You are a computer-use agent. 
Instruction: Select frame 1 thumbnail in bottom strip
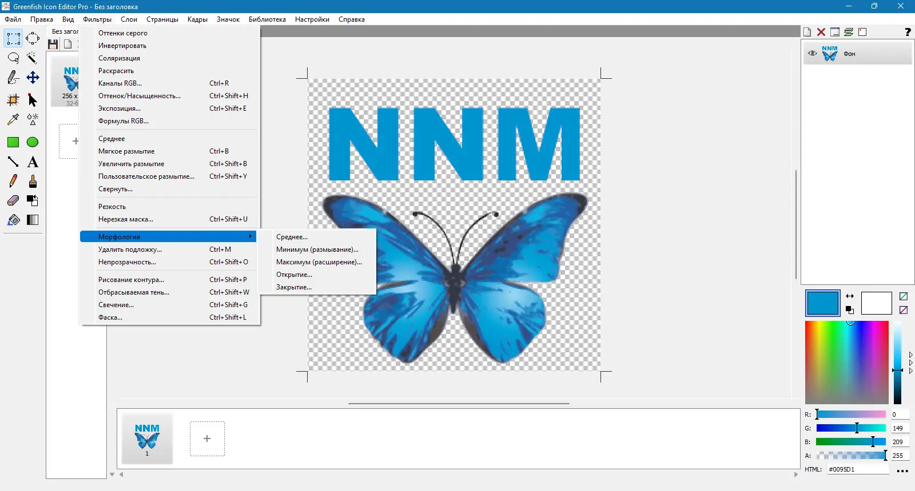pos(147,439)
